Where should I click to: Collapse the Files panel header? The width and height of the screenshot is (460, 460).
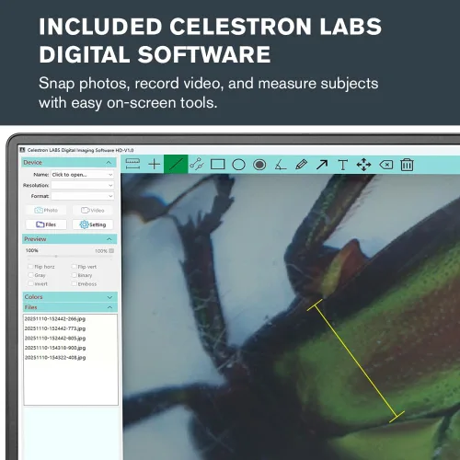(x=70, y=307)
